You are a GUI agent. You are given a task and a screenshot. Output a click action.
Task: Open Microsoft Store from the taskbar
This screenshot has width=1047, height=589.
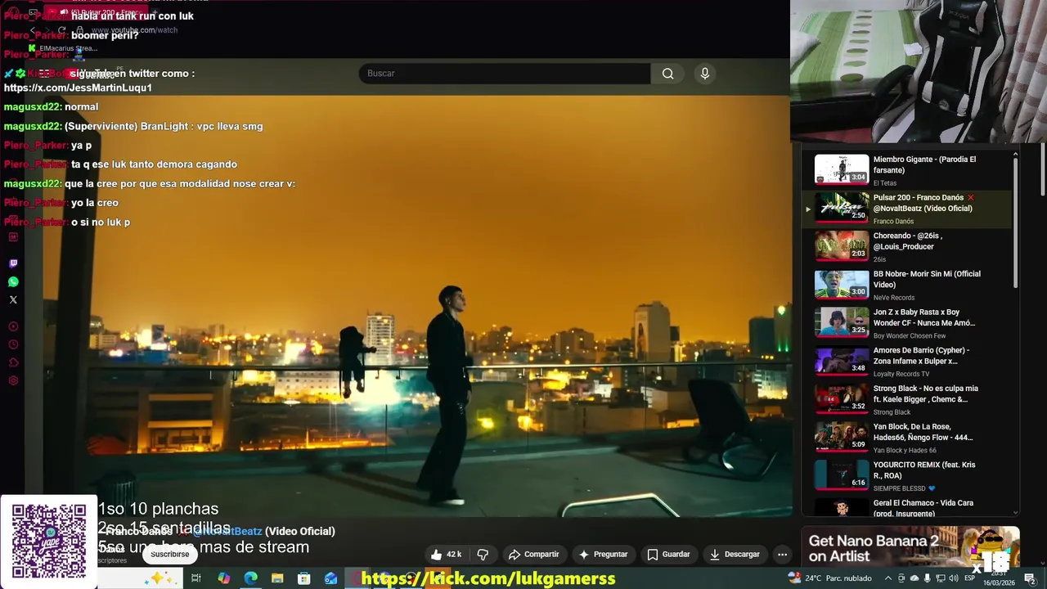(x=304, y=578)
